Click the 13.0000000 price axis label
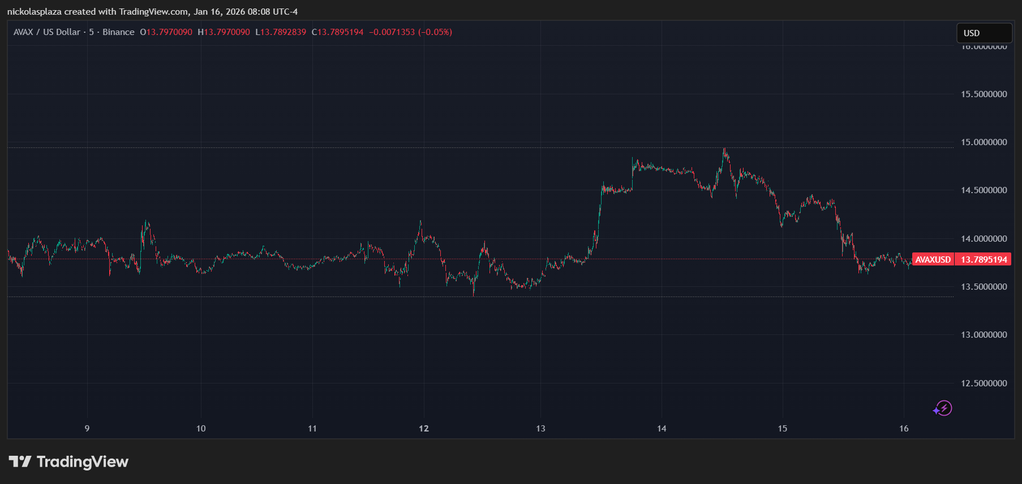Screen dimensions: 1022x484 pos(984,335)
